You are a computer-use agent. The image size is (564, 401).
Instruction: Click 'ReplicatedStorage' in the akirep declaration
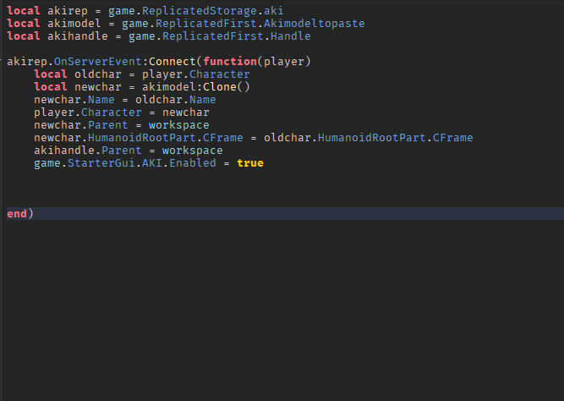pos(200,11)
